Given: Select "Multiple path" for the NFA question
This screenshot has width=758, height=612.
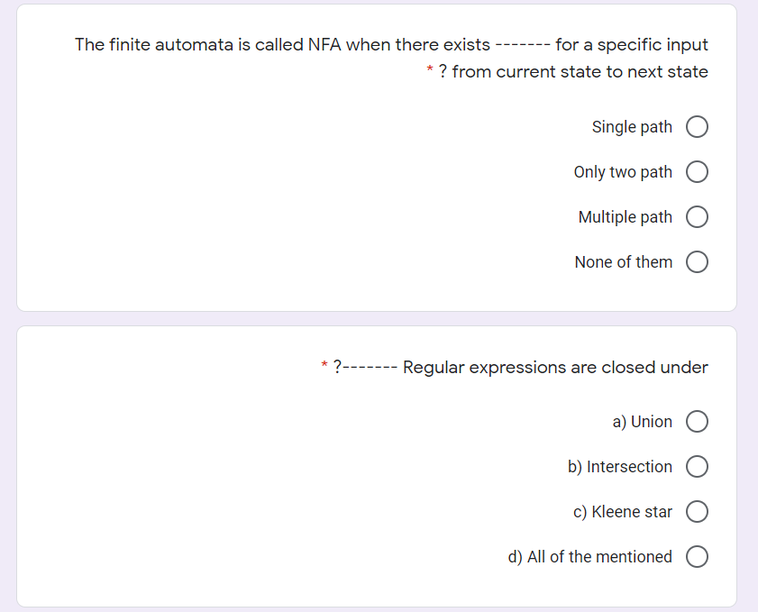Looking at the screenshot, I should click(697, 216).
